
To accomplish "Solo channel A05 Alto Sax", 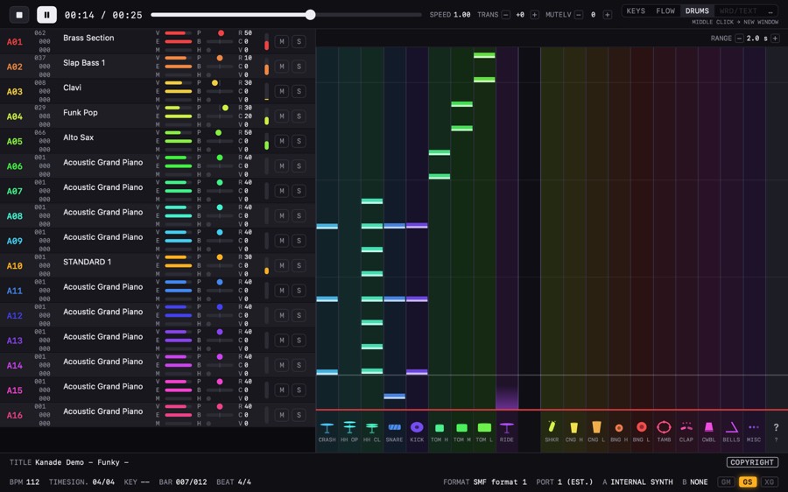I will (299, 141).
